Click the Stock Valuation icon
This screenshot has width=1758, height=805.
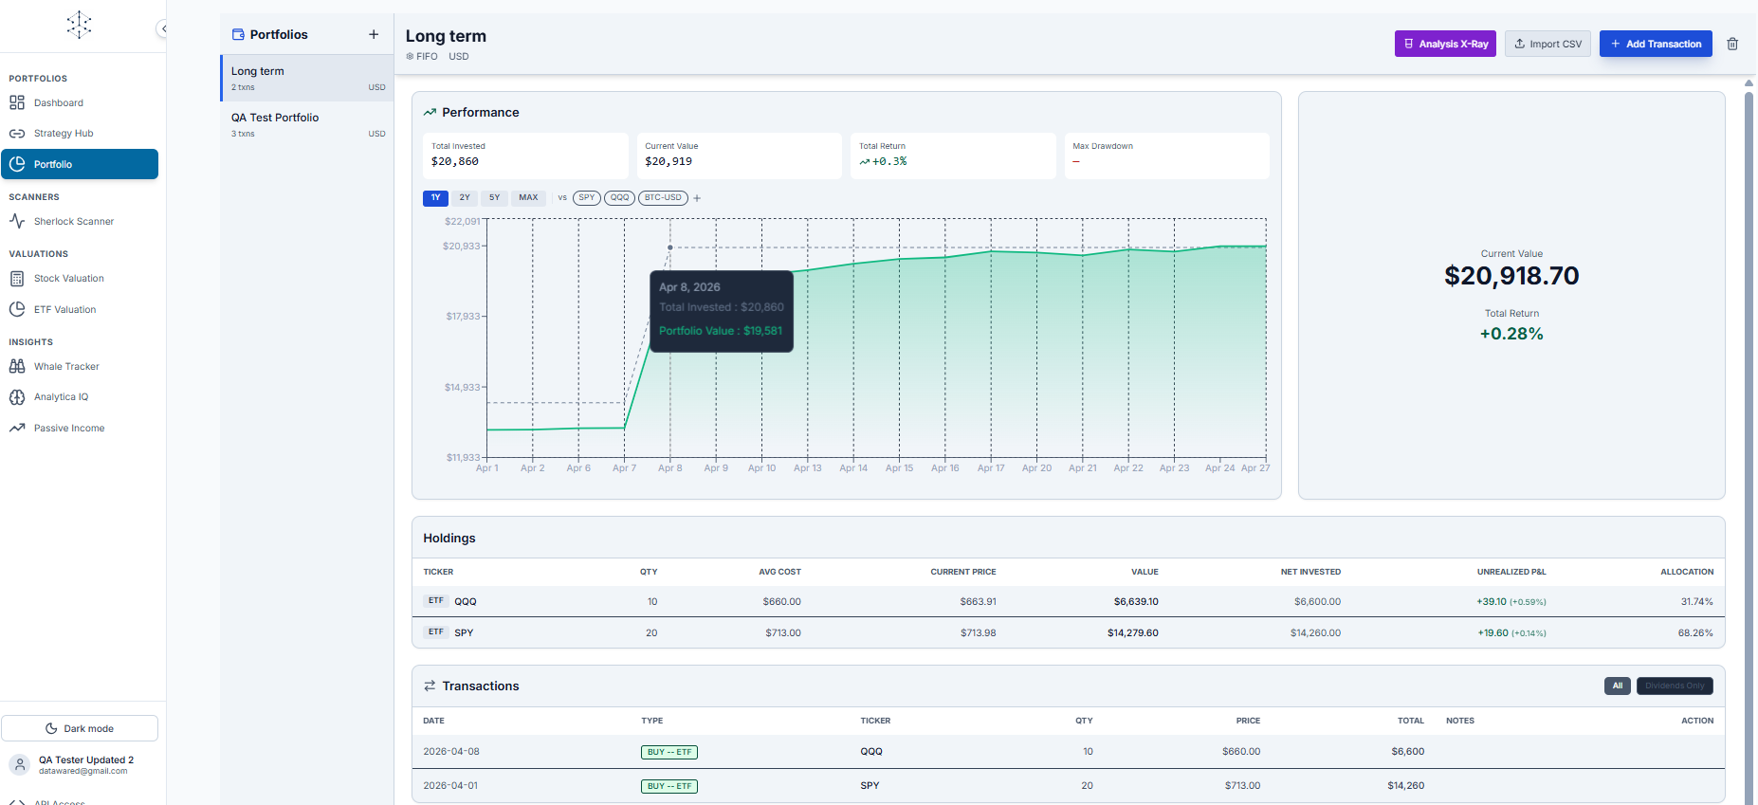click(17, 279)
